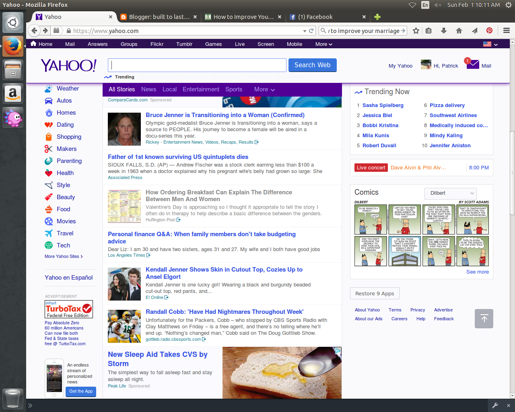Viewport: 515px width, 412px height.
Task: Open URL bar history dropdown arrow
Action: click(x=305, y=31)
